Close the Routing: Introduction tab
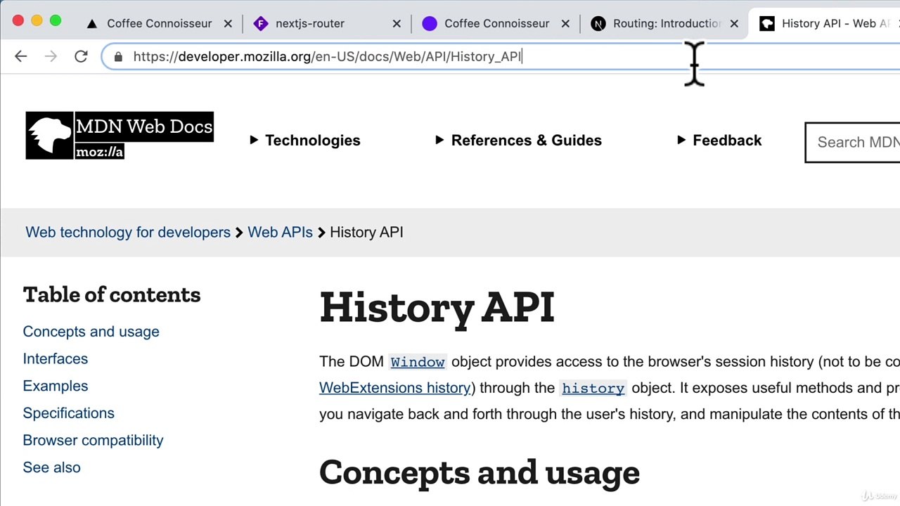Screen dimensions: 900x506 734,23
